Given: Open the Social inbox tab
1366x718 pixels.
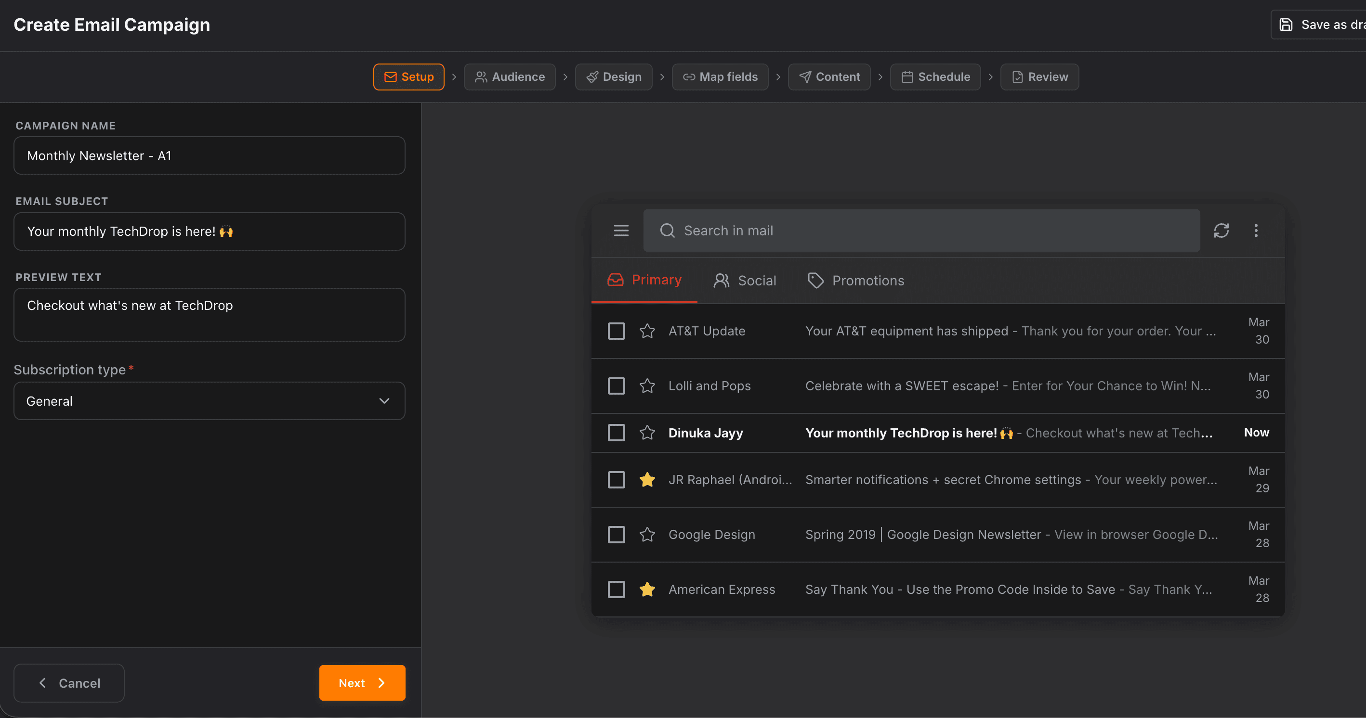Looking at the screenshot, I should 745,280.
